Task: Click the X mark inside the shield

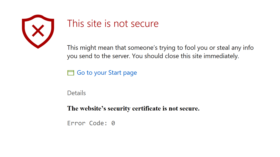Action: click(x=38, y=31)
